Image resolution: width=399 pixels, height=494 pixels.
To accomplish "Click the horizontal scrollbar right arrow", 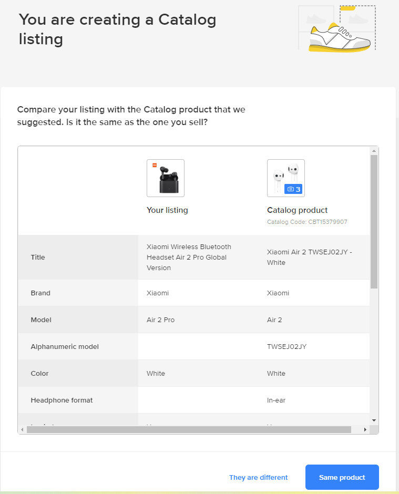I will click(365, 429).
